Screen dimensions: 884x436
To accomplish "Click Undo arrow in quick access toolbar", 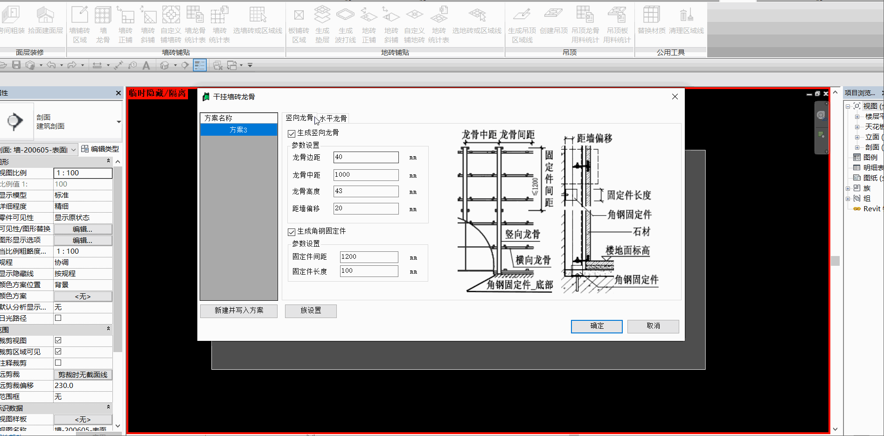I will (51, 65).
